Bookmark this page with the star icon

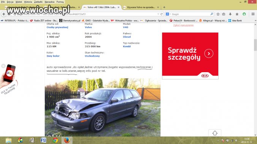(x=218, y=14)
